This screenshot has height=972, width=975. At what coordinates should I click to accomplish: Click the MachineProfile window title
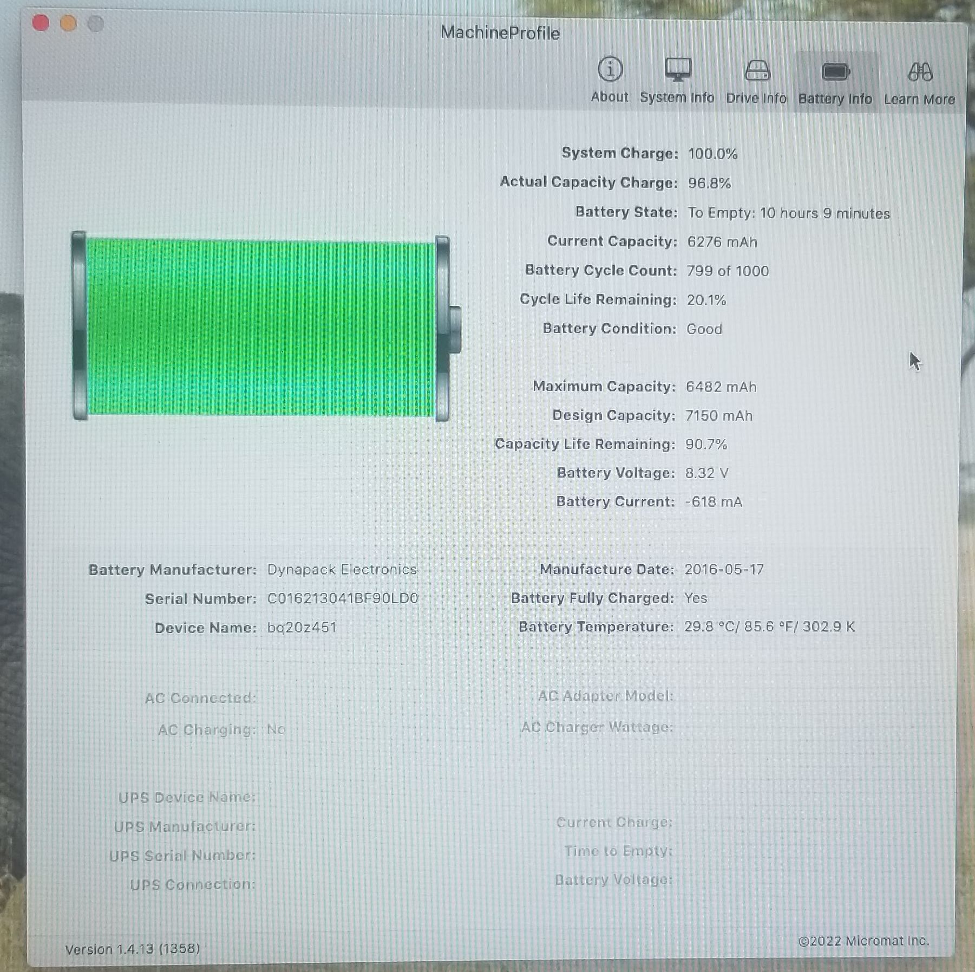point(500,33)
